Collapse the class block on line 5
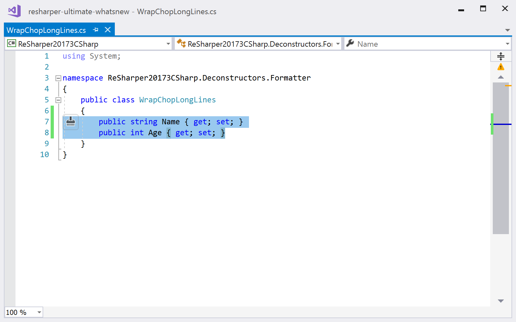This screenshot has width=516, height=322. (58, 100)
